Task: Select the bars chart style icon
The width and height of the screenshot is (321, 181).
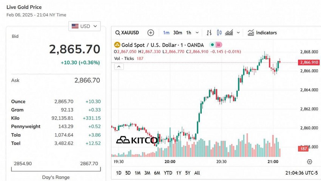Action: pos(209,33)
